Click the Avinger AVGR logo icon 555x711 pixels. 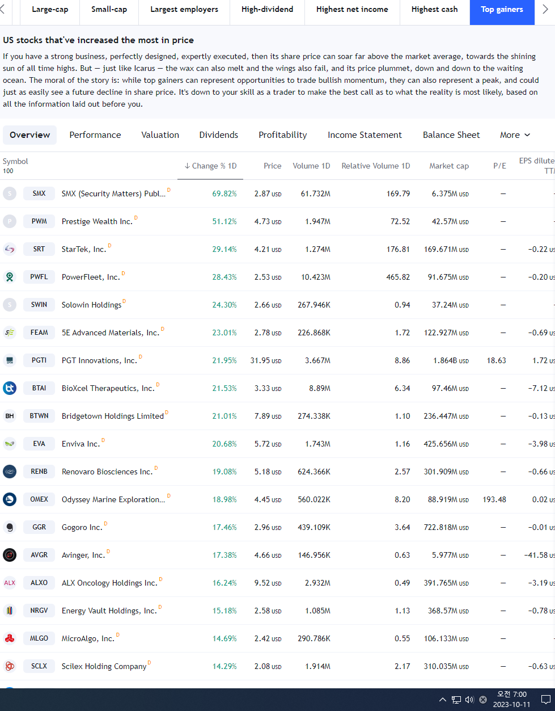(10, 555)
